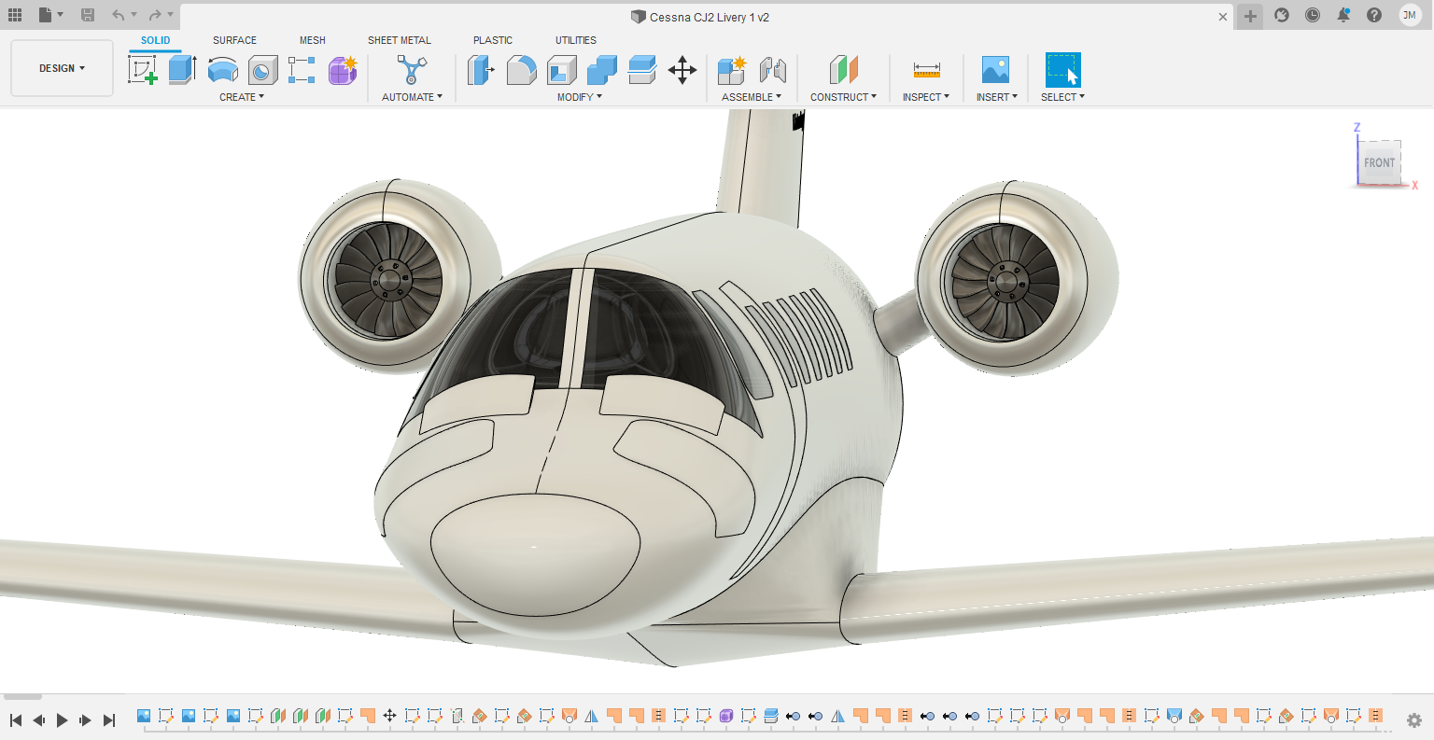Switch to the SURFACE tab

[x=234, y=40]
